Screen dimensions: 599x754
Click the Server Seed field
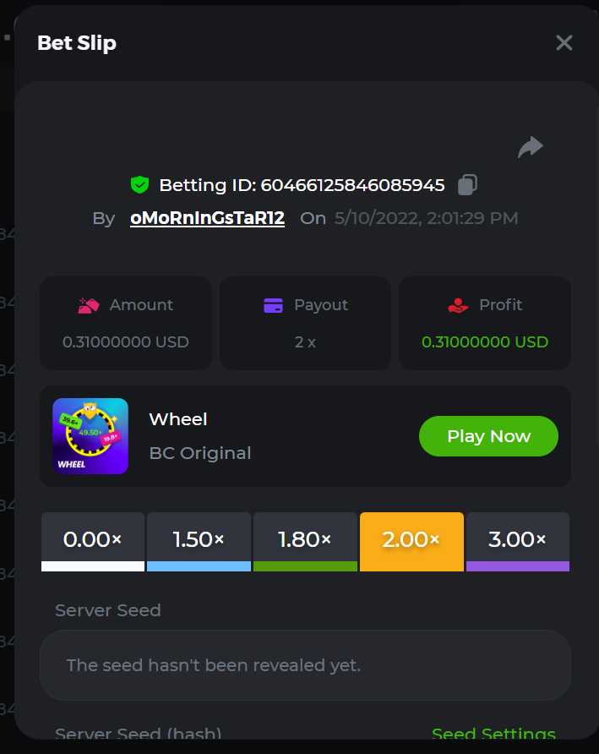point(305,665)
